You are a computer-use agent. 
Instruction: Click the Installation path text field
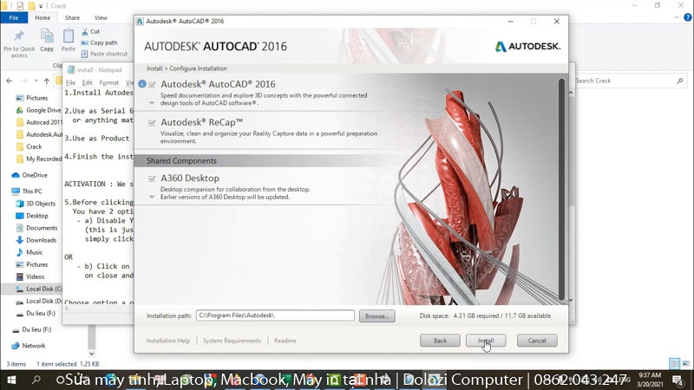tap(274, 316)
